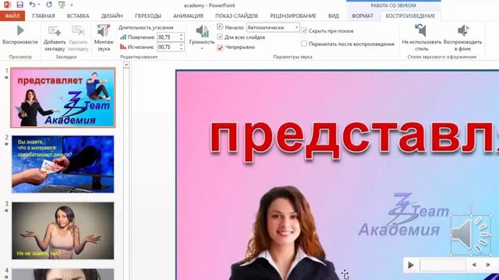Switch to the ФОРМАТ tab

tap(362, 16)
